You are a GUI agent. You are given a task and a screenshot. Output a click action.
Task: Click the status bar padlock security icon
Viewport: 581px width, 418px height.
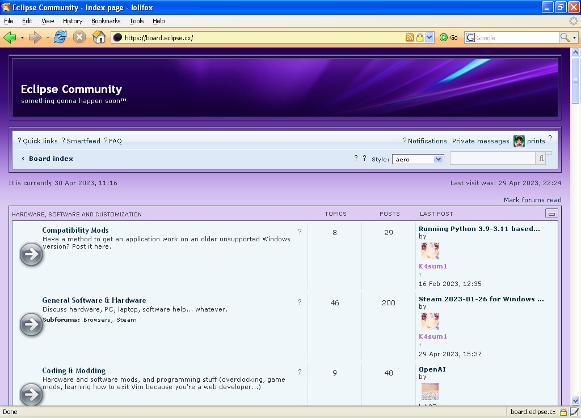563,412
